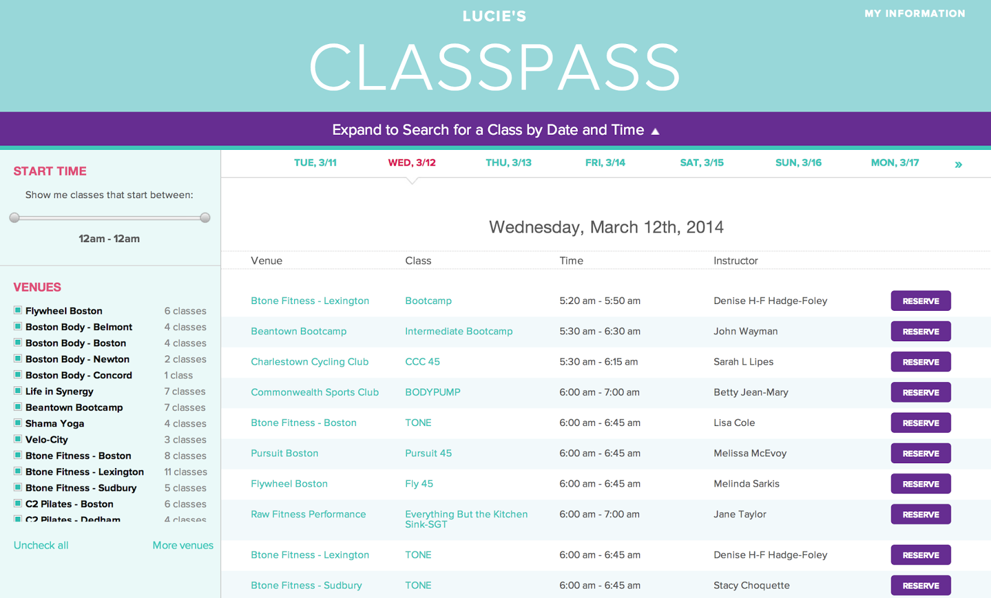Open the My Information link

(x=915, y=14)
